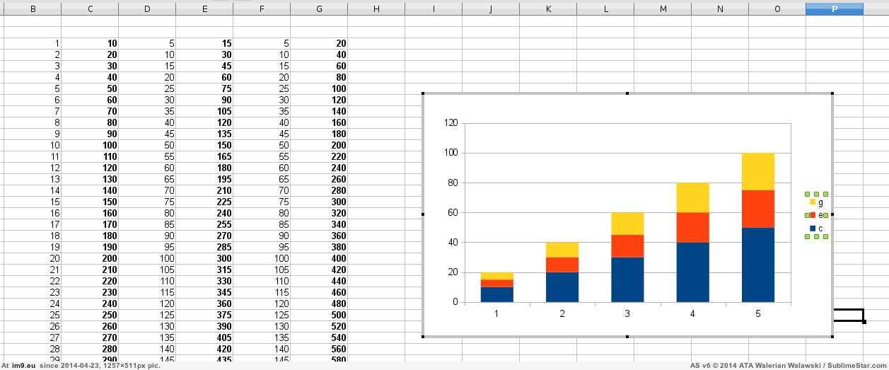Select the column K header
The width and height of the screenshot is (889, 370).
[x=548, y=8]
